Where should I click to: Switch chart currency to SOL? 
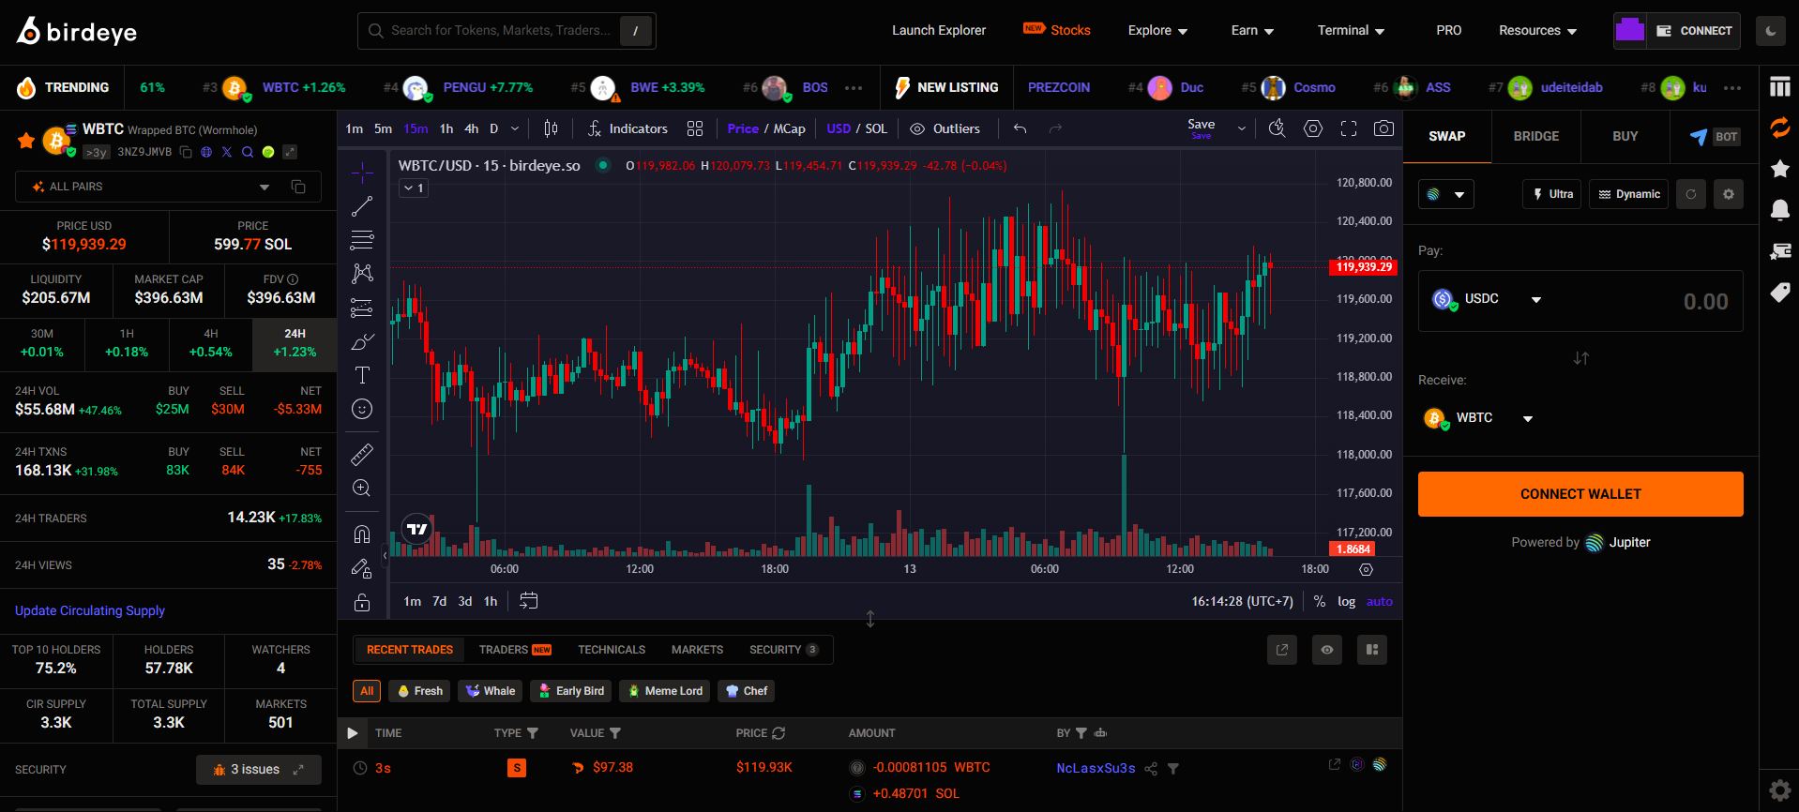pyautogui.click(x=876, y=128)
